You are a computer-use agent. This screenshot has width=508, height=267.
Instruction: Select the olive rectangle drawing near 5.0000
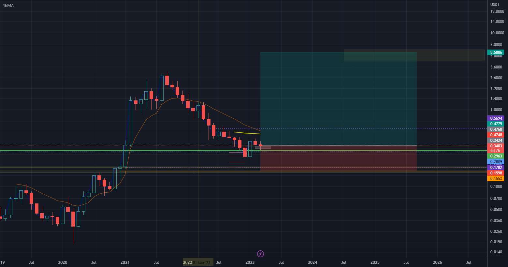click(414, 55)
